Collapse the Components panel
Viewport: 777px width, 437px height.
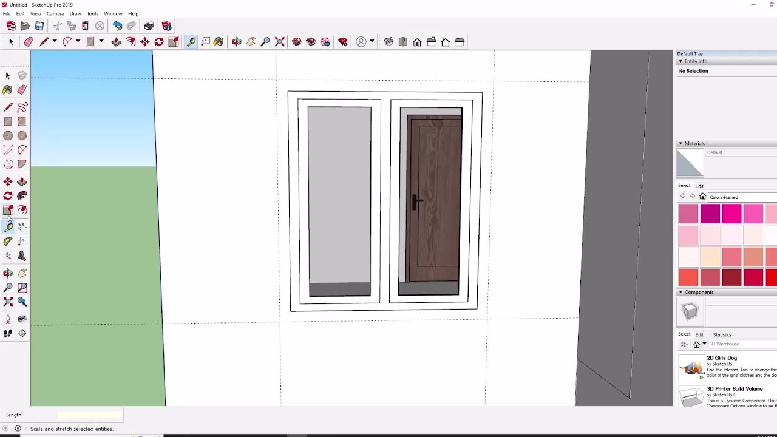[x=680, y=292]
